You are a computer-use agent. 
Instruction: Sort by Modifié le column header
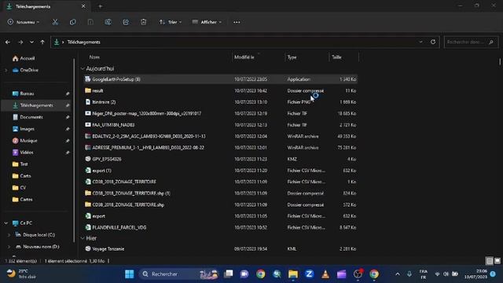pyautogui.click(x=244, y=57)
